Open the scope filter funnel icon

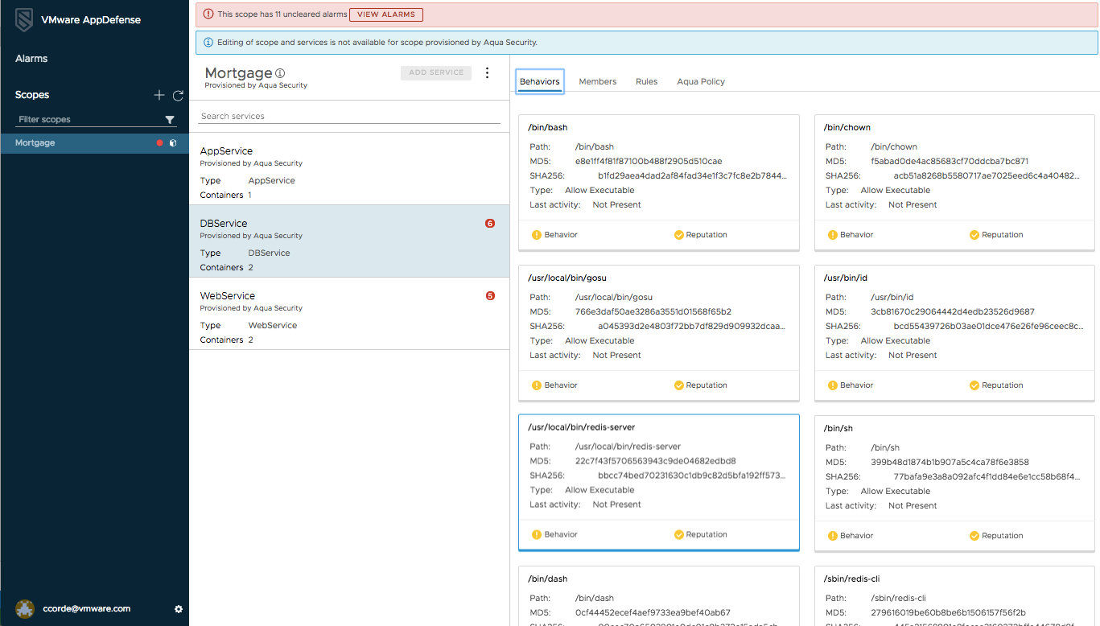(170, 120)
